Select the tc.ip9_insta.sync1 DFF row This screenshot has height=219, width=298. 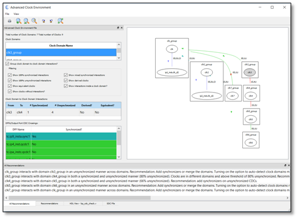tap(61, 137)
